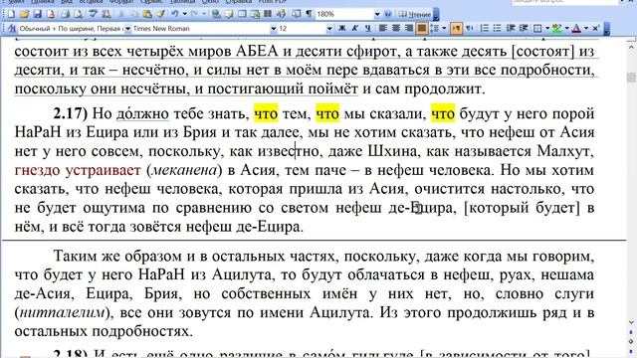
Task: Expand Standard toolbar options arrow
Action: 436,15
